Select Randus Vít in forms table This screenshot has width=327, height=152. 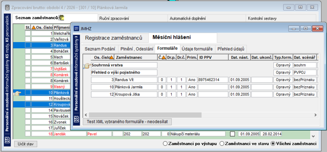[136, 80]
